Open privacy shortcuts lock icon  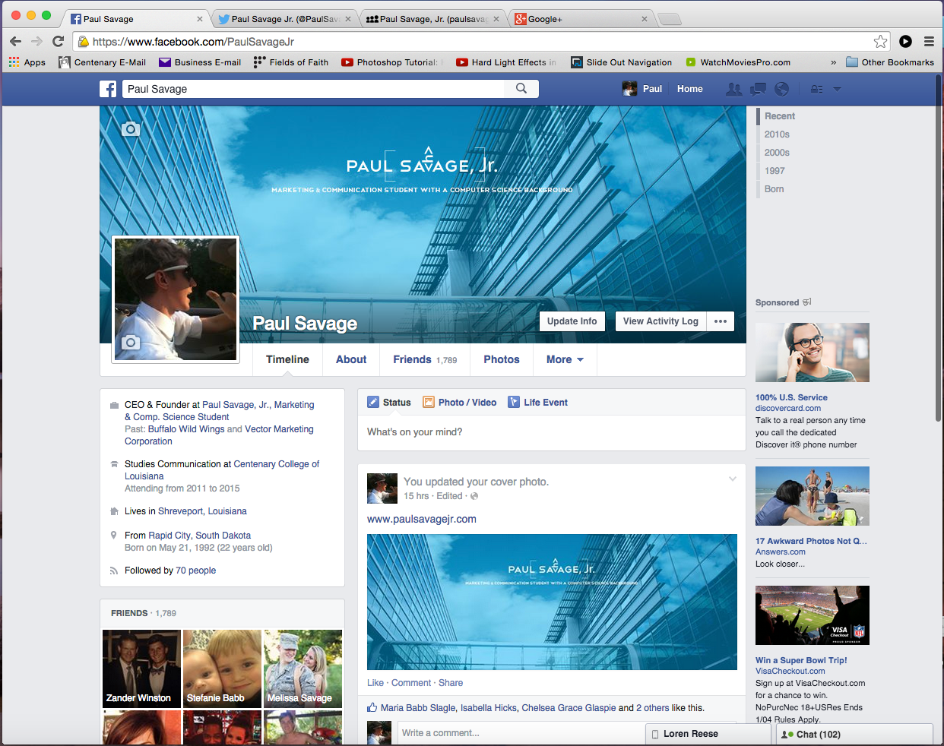point(816,89)
